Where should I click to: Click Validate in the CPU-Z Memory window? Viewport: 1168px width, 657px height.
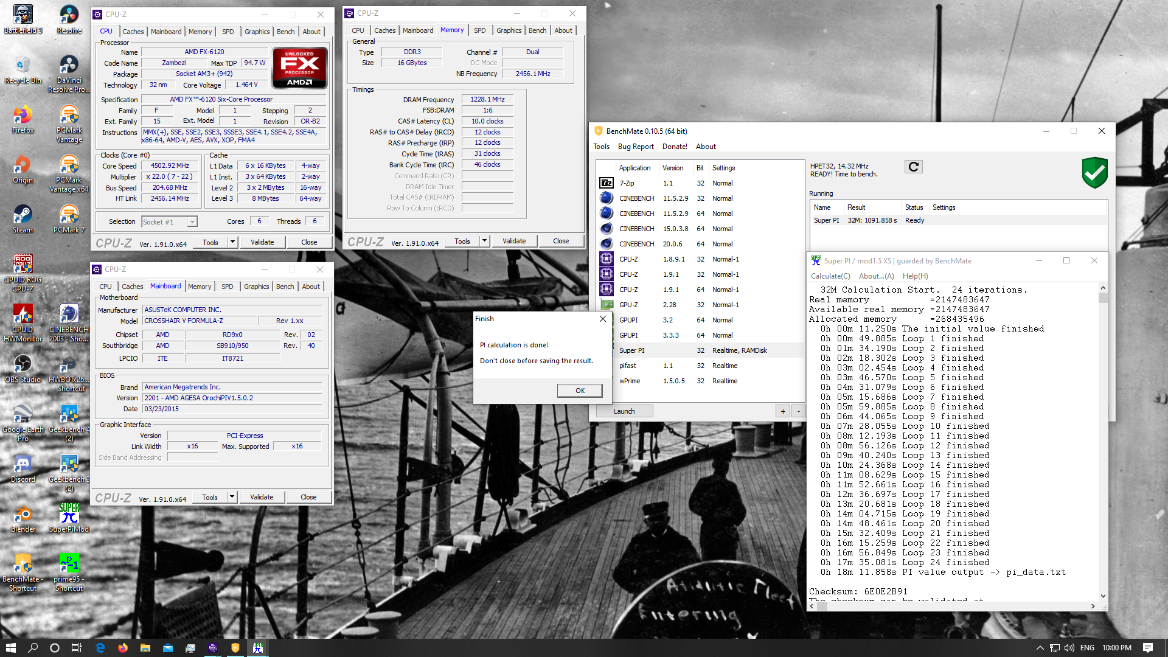click(x=514, y=241)
